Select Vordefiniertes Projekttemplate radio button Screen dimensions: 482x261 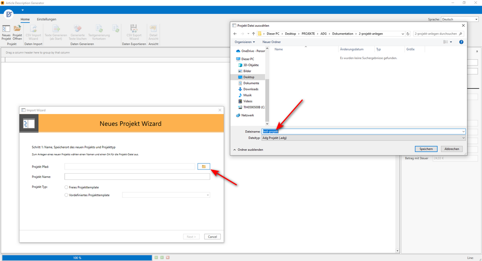click(x=67, y=195)
